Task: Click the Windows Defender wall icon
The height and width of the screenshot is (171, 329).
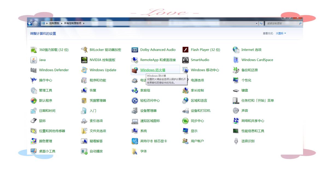Action: pyautogui.click(x=34, y=70)
